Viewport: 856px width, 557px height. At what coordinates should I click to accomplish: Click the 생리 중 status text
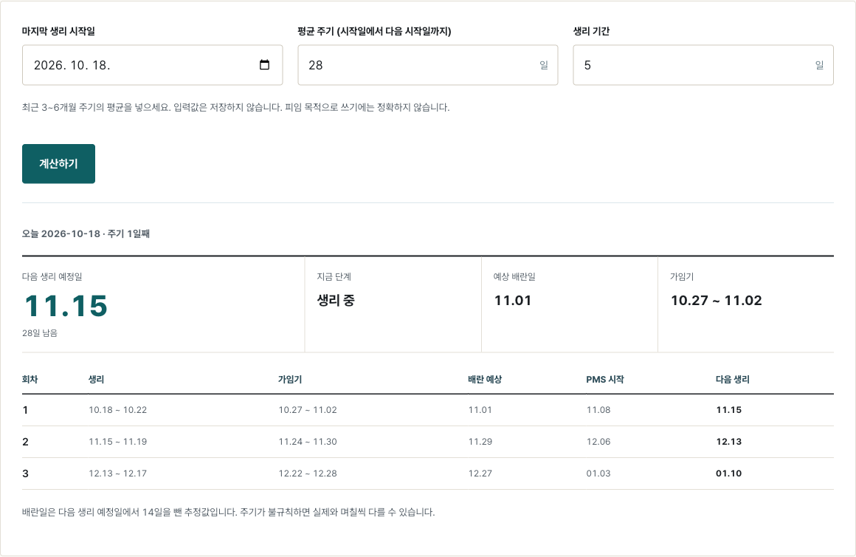click(336, 300)
